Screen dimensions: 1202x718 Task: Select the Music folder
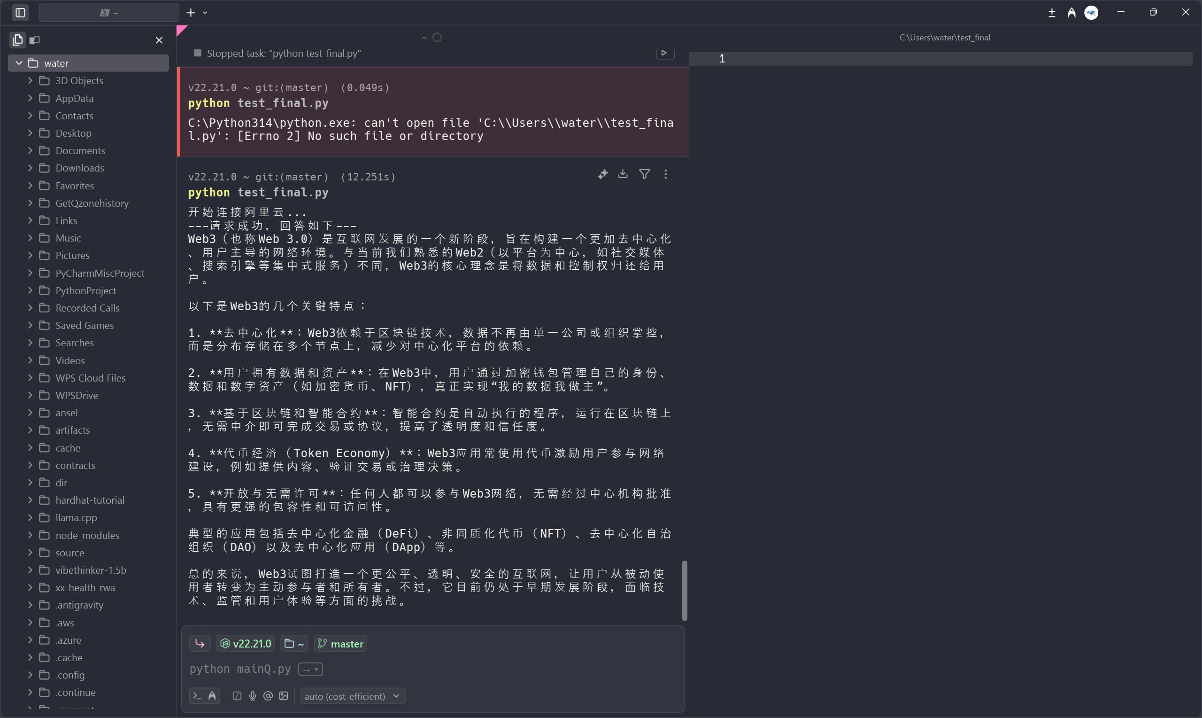[89, 238]
